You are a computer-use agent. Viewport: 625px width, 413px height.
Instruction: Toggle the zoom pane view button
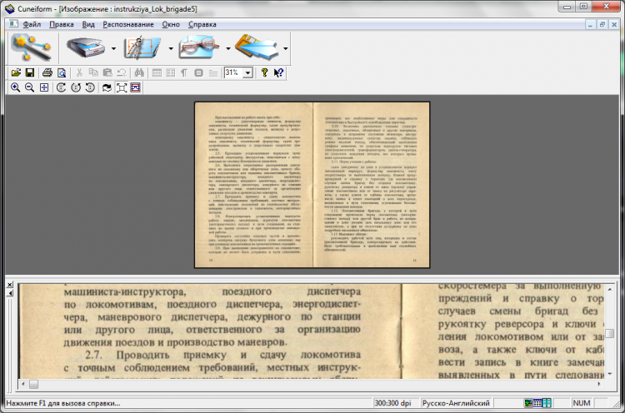(135, 87)
